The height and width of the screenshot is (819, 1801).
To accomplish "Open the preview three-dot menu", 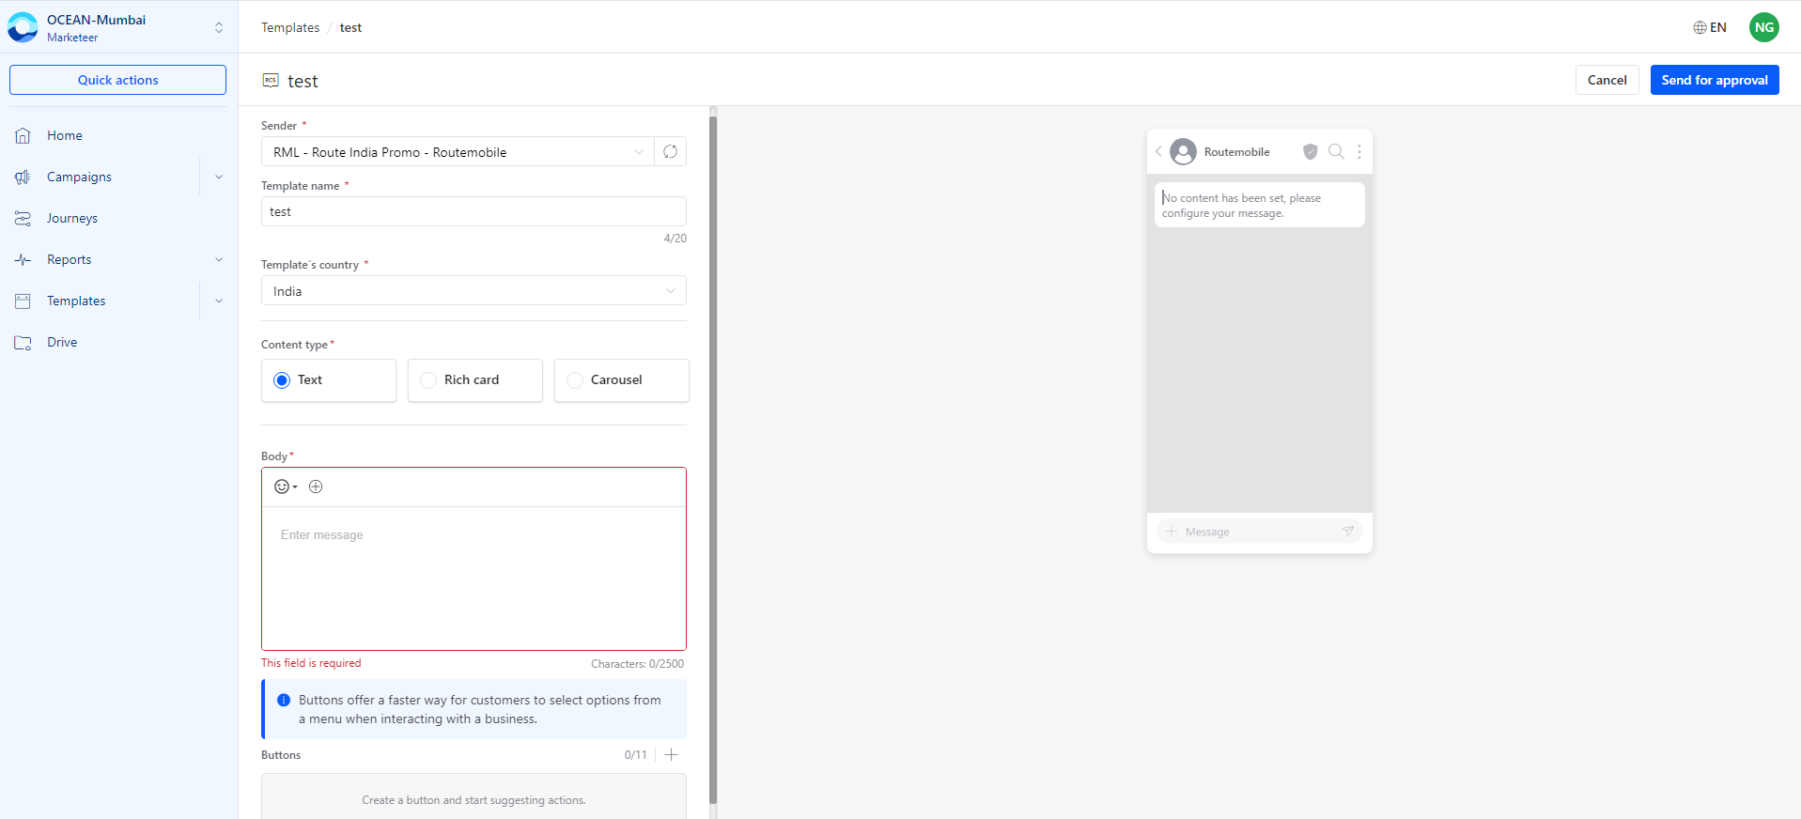I will (1359, 151).
